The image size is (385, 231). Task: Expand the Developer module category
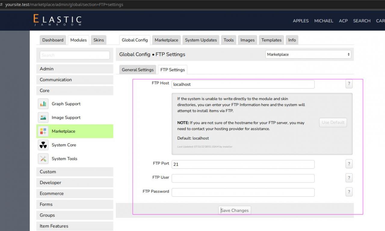pos(75,183)
